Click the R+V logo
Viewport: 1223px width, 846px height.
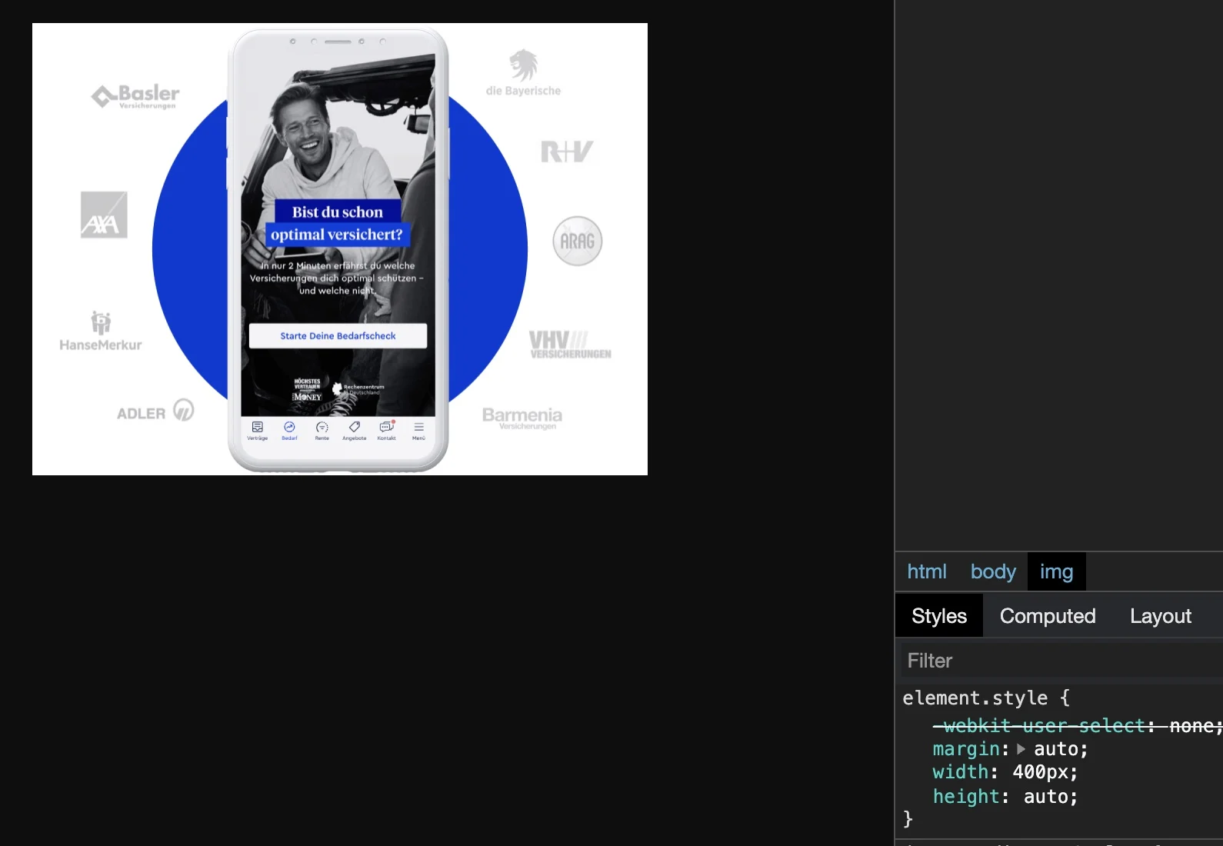[567, 152]
